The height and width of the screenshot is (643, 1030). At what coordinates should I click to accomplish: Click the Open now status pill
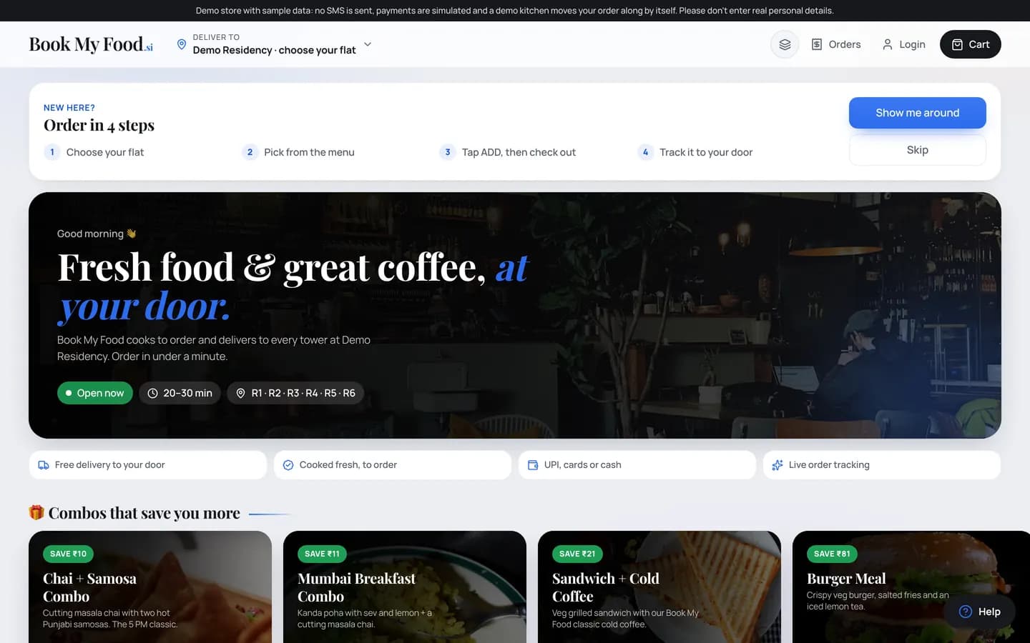click(95, 393)
